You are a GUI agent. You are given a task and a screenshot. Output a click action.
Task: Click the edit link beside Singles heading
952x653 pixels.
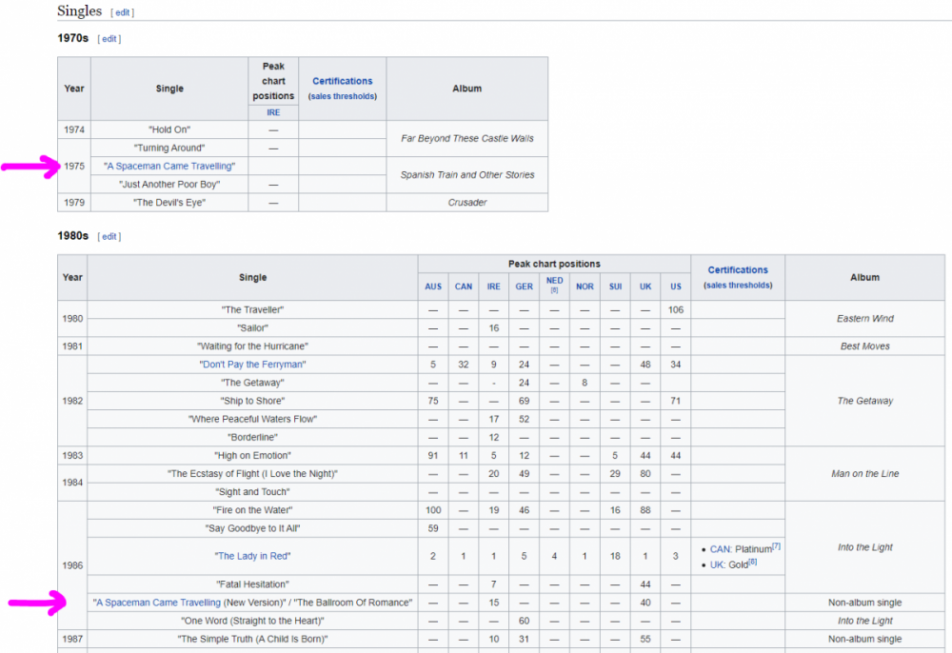coord(124,12)
